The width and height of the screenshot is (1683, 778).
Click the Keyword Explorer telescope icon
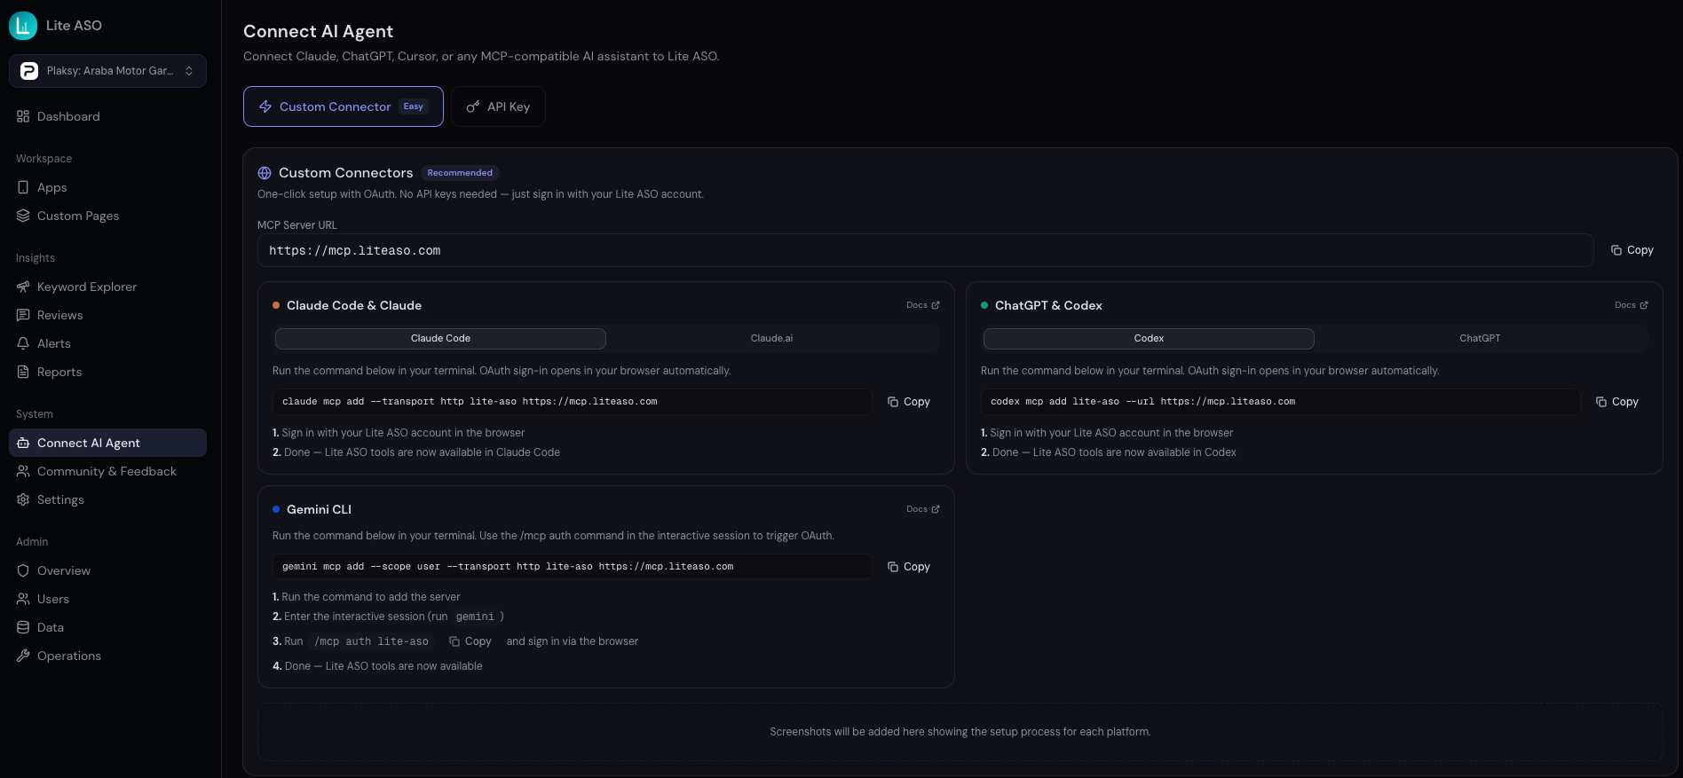pyautogui.click(x=23, y=287)
